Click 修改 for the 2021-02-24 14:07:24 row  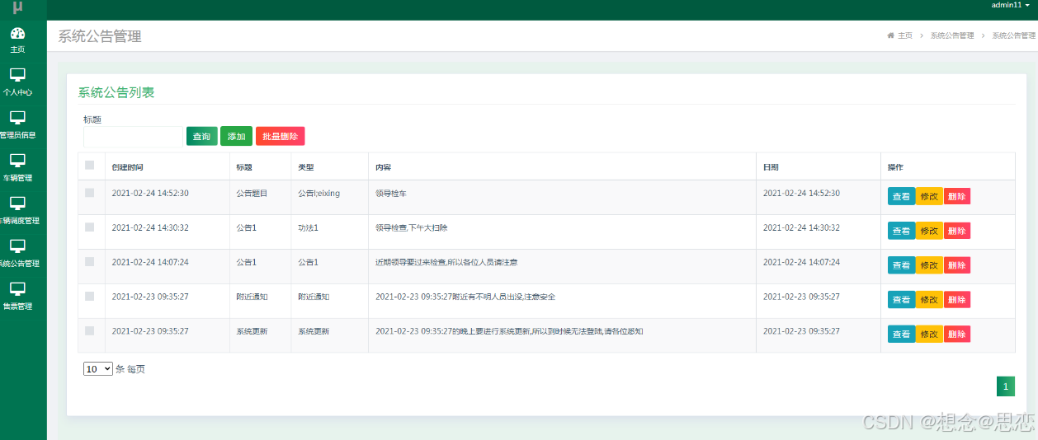tap(929, 265)
